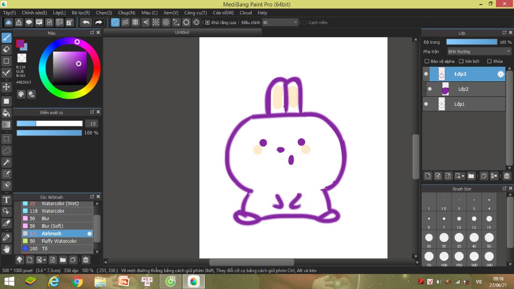This screenshot has width=514, height=289.
Task: Open snap settings gear in toolbar
Action: coord(196,22)
